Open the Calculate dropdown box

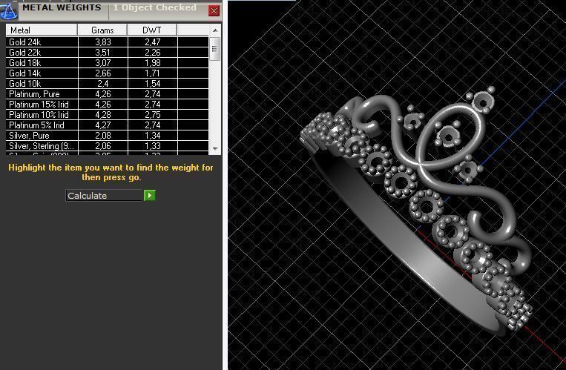pyautogui.click(x=104, y=196)
